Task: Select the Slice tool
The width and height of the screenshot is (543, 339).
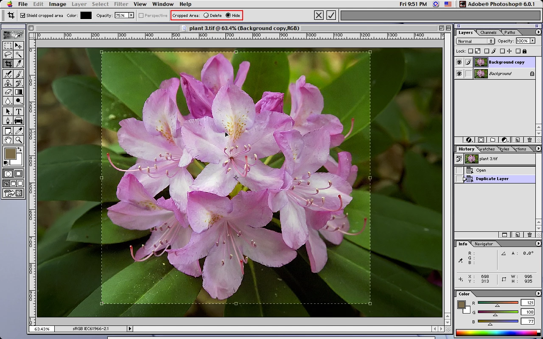Action: click(19, 64)
